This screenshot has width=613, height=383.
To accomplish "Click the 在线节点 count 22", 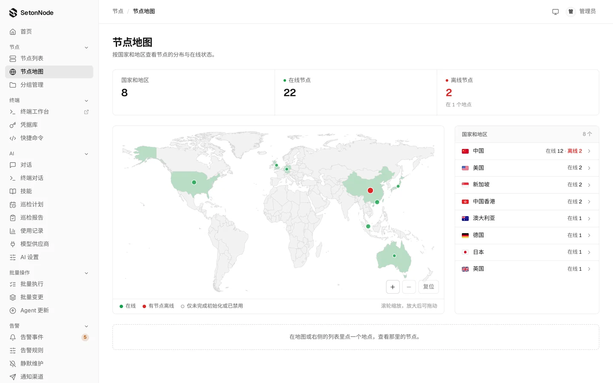I will (x=290, y=93).
